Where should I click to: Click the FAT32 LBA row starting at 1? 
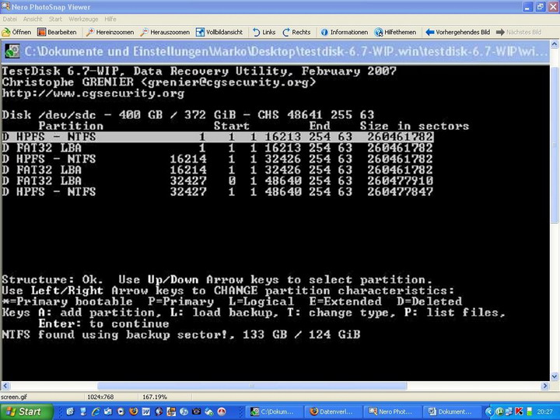tap(218, 148)
